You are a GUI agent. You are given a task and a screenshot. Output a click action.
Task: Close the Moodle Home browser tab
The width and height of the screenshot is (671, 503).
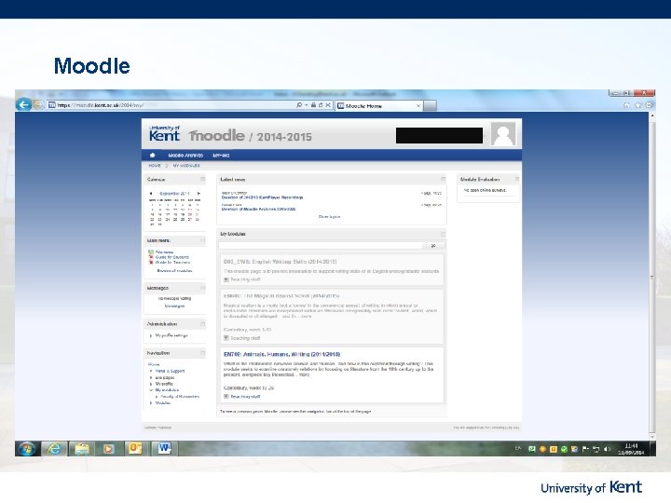(418, 105)
